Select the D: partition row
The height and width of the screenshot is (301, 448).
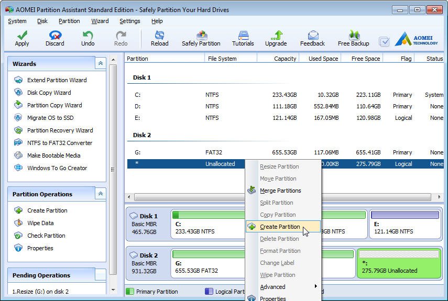pyautogui.click(x=286, y=106)
